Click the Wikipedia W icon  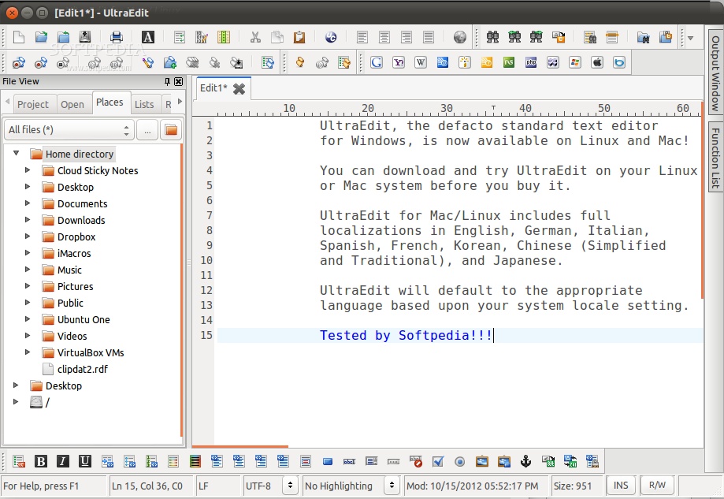[x=420, y=62]
